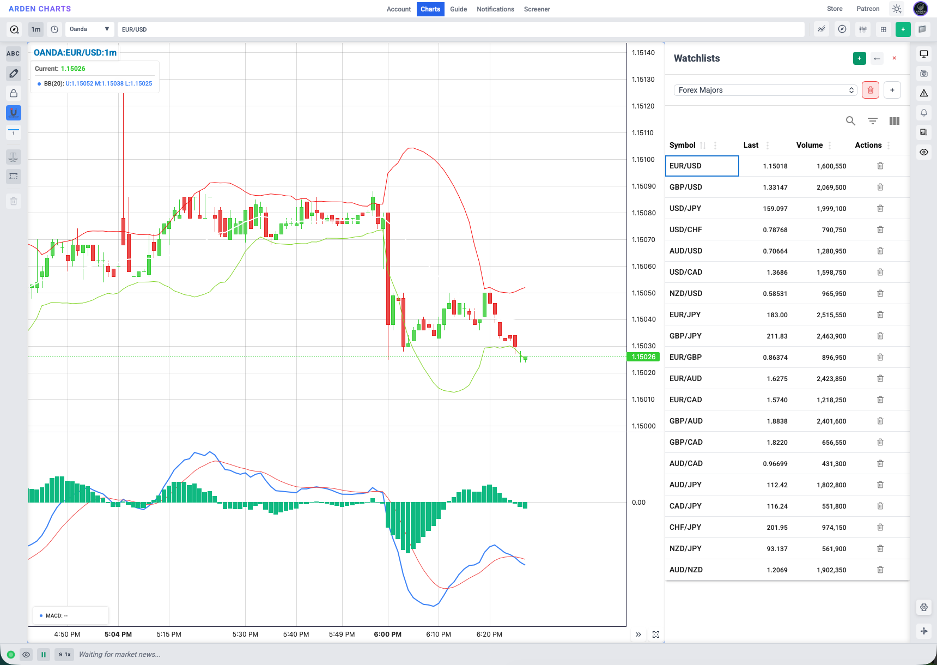The height and width of the screenshot is (665, 937).
Task: Open the lock drawings tool
Action: [13, 93]
